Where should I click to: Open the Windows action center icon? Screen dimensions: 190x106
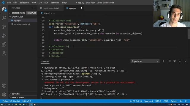click(x=187, y=105)
